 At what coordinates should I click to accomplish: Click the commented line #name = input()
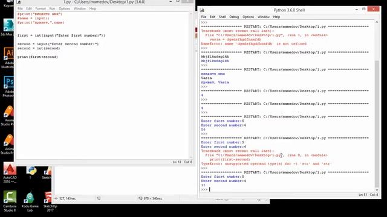tap(33, 18)
